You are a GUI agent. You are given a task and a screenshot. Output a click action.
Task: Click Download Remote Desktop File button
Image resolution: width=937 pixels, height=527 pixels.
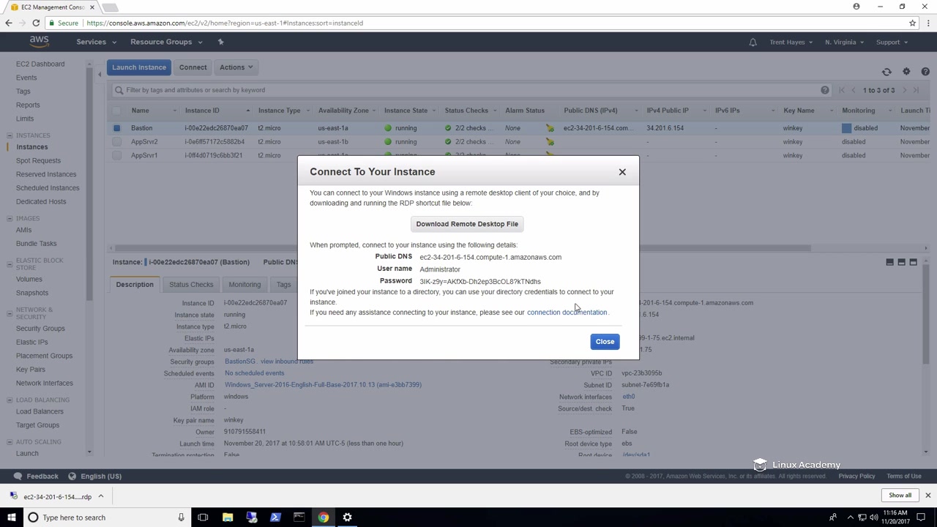[x=467, y=224]
